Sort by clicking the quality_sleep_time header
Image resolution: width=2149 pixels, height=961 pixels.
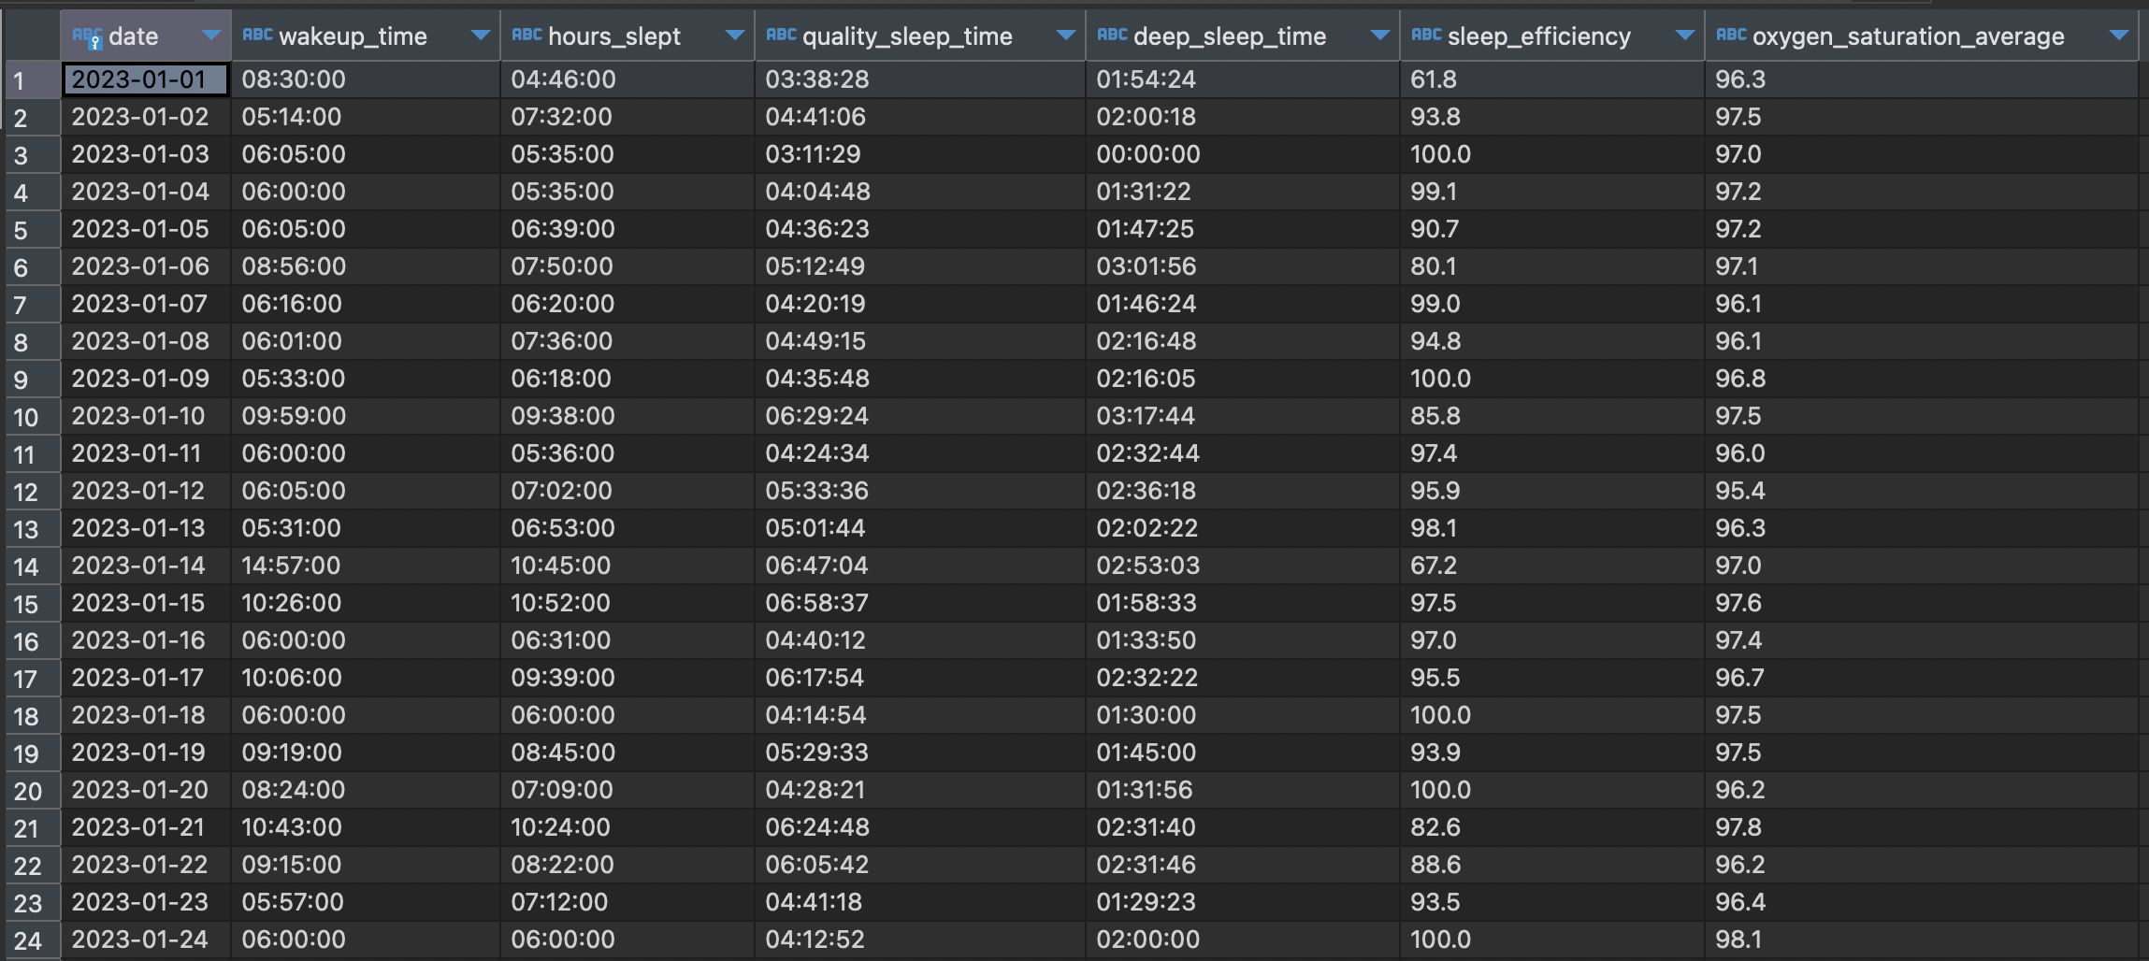click(907, 36)
